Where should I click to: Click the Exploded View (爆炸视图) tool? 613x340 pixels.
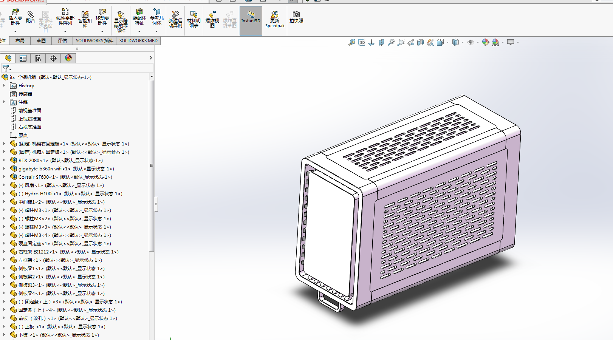click(212, 20)
